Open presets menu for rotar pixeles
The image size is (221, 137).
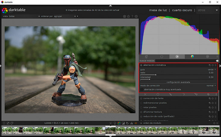(216, 107)
